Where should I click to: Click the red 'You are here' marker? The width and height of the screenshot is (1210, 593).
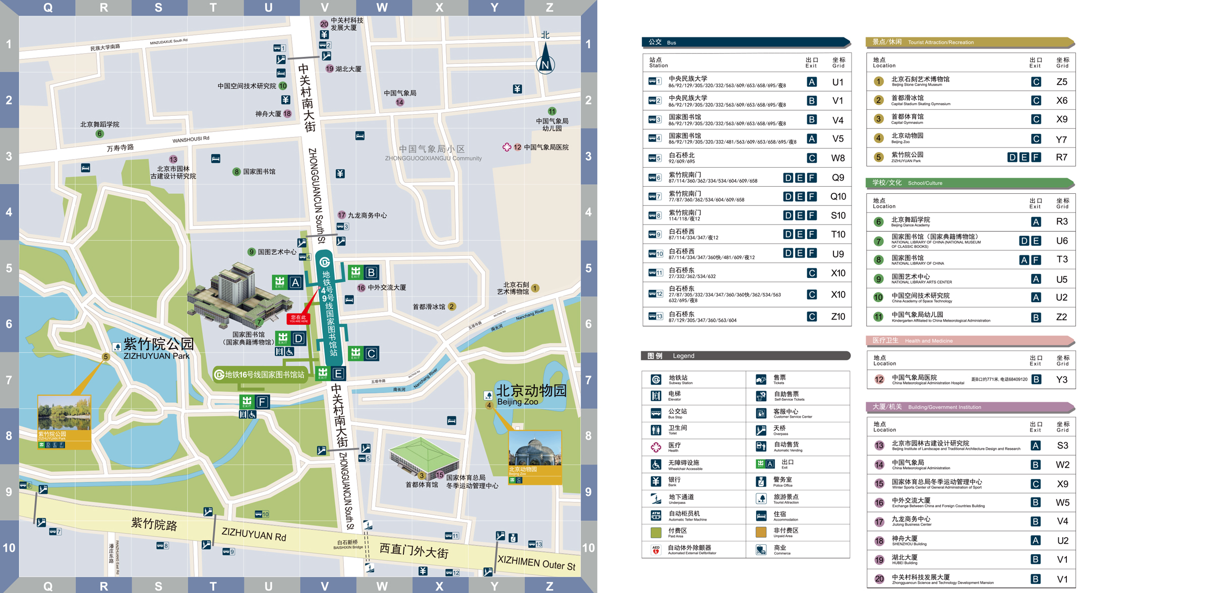(x=298, y=318)
